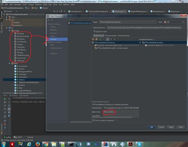This screenshot has width=188, height=147.
Task: Open TODO tool window tab
Action: pos(18,137)
